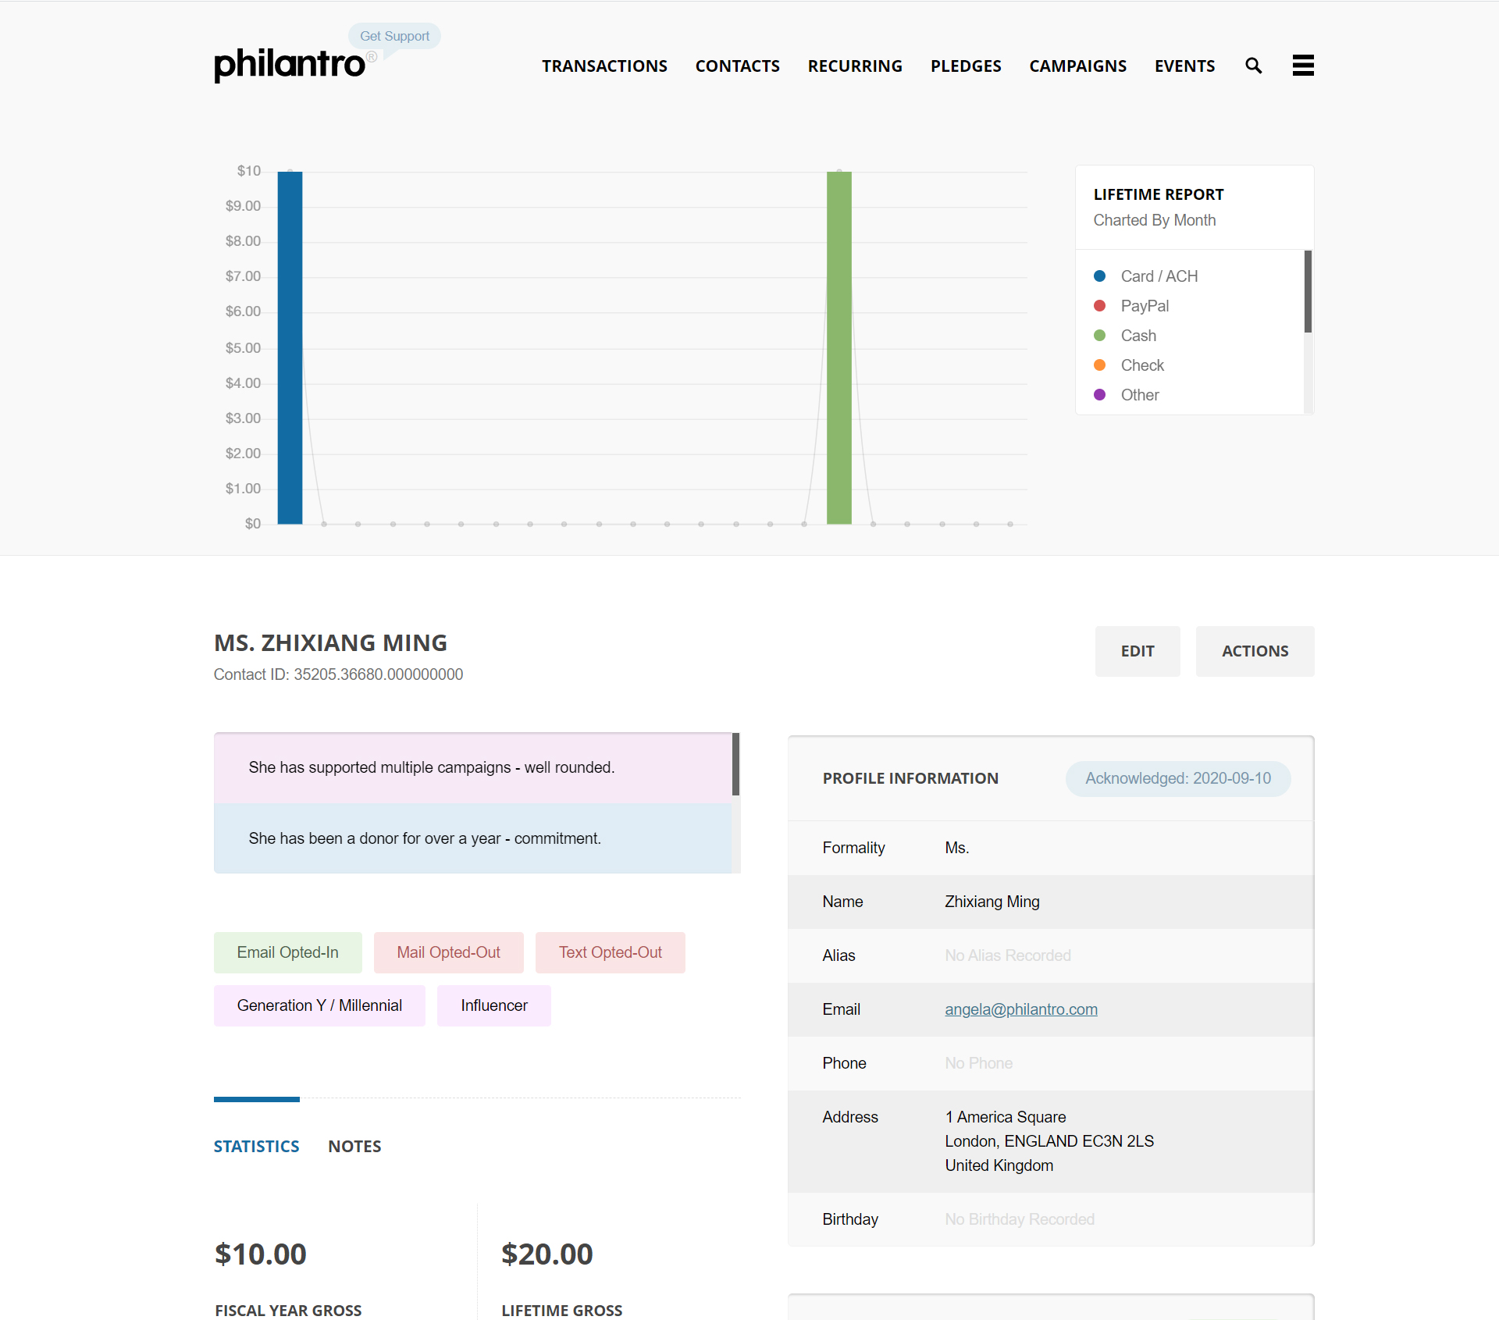1499x1320 pixels.
Task: Open the CONTACTS section
Action: pos(738,65)
